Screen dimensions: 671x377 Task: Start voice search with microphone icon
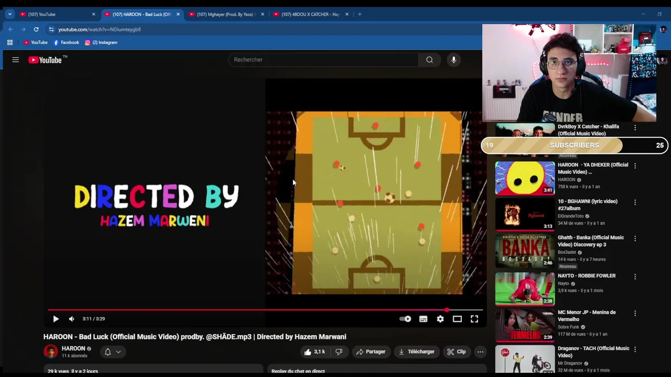click(x=454, y=60)
